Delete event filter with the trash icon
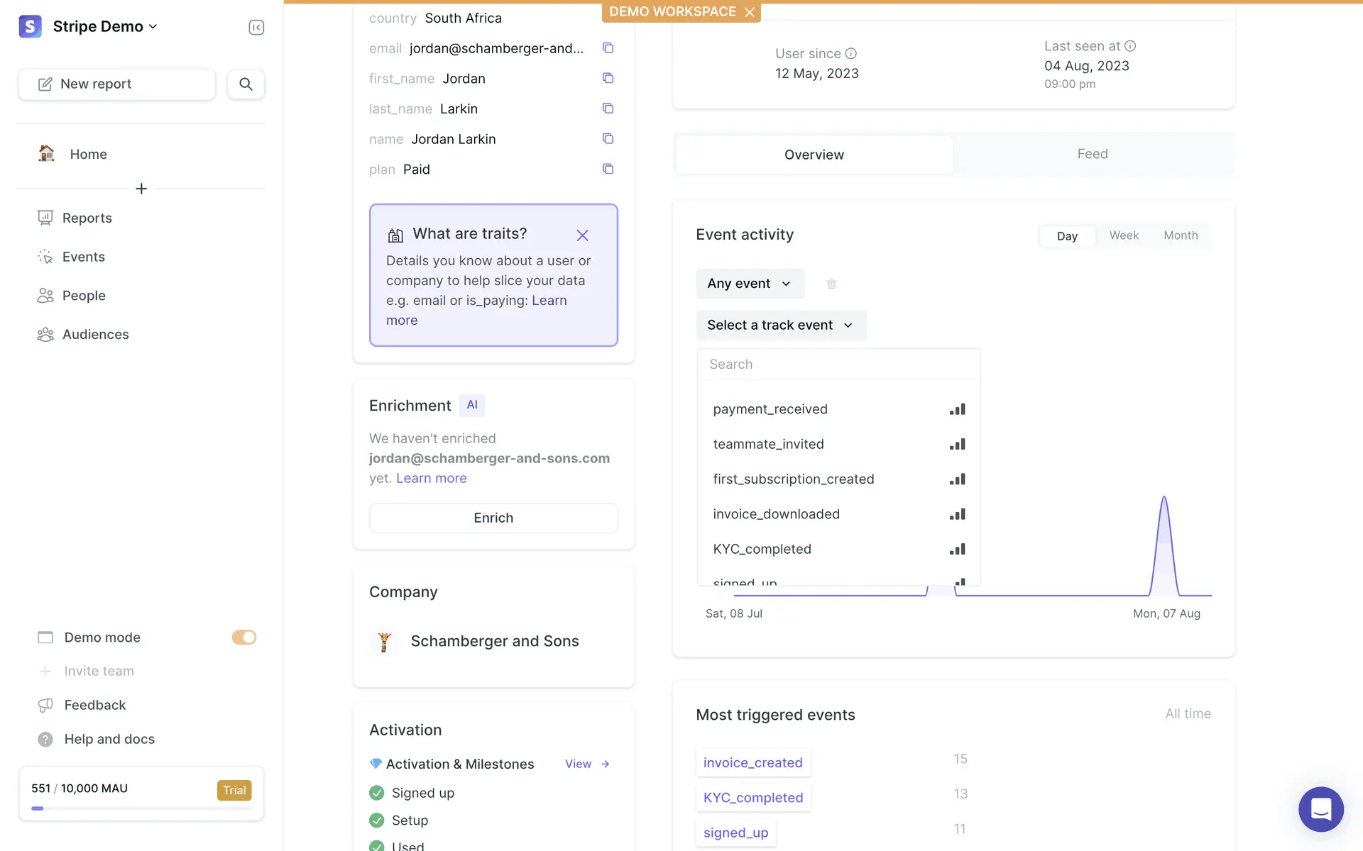Screen dimensions: 1363x851 (x=831, y=284)
